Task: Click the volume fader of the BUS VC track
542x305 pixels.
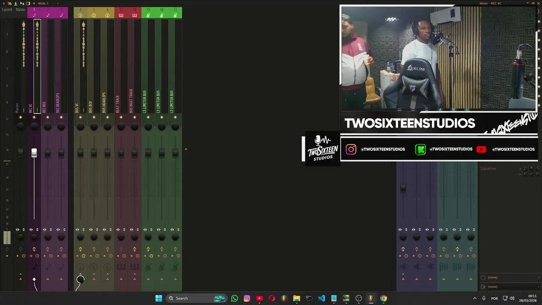Action: (x=80, y=153)
